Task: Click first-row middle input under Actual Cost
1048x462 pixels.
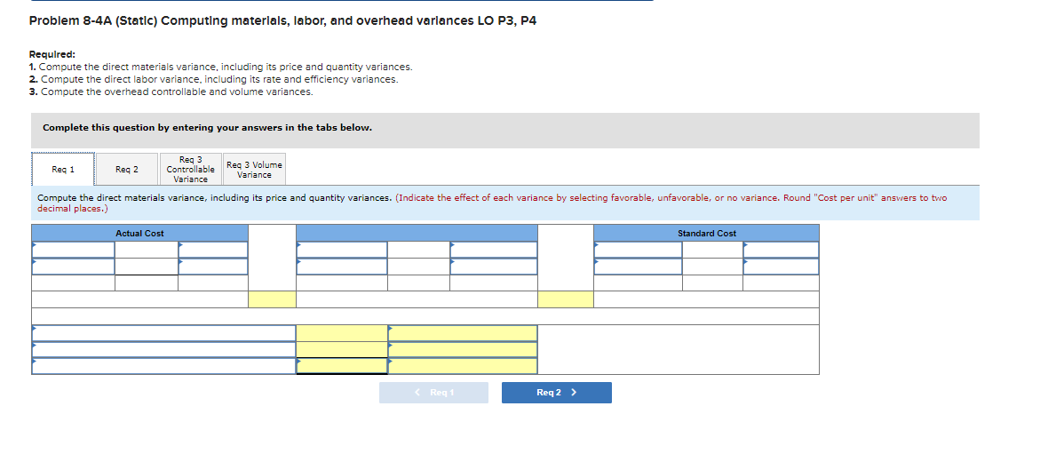Action: click(147, 250)
